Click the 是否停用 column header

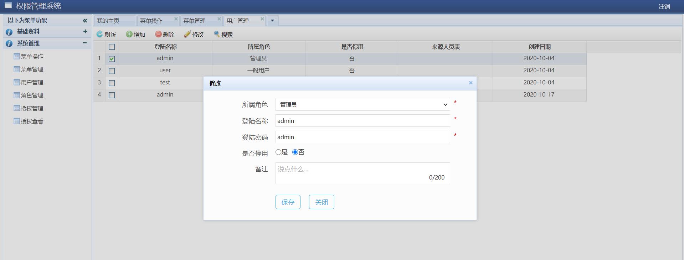(352, 47)
